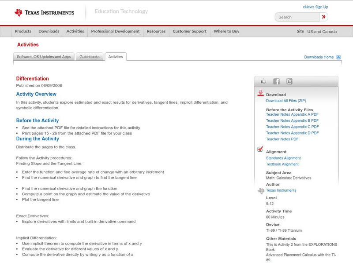
Task: Click the red Download arrow icon
Action: (260, 93)
